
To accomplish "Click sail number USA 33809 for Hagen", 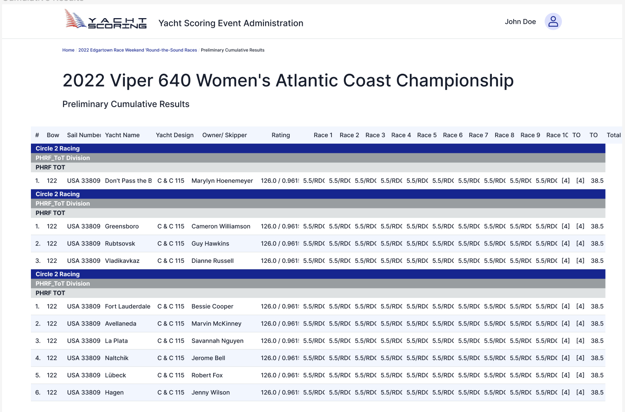I will [x=84, y=392].
